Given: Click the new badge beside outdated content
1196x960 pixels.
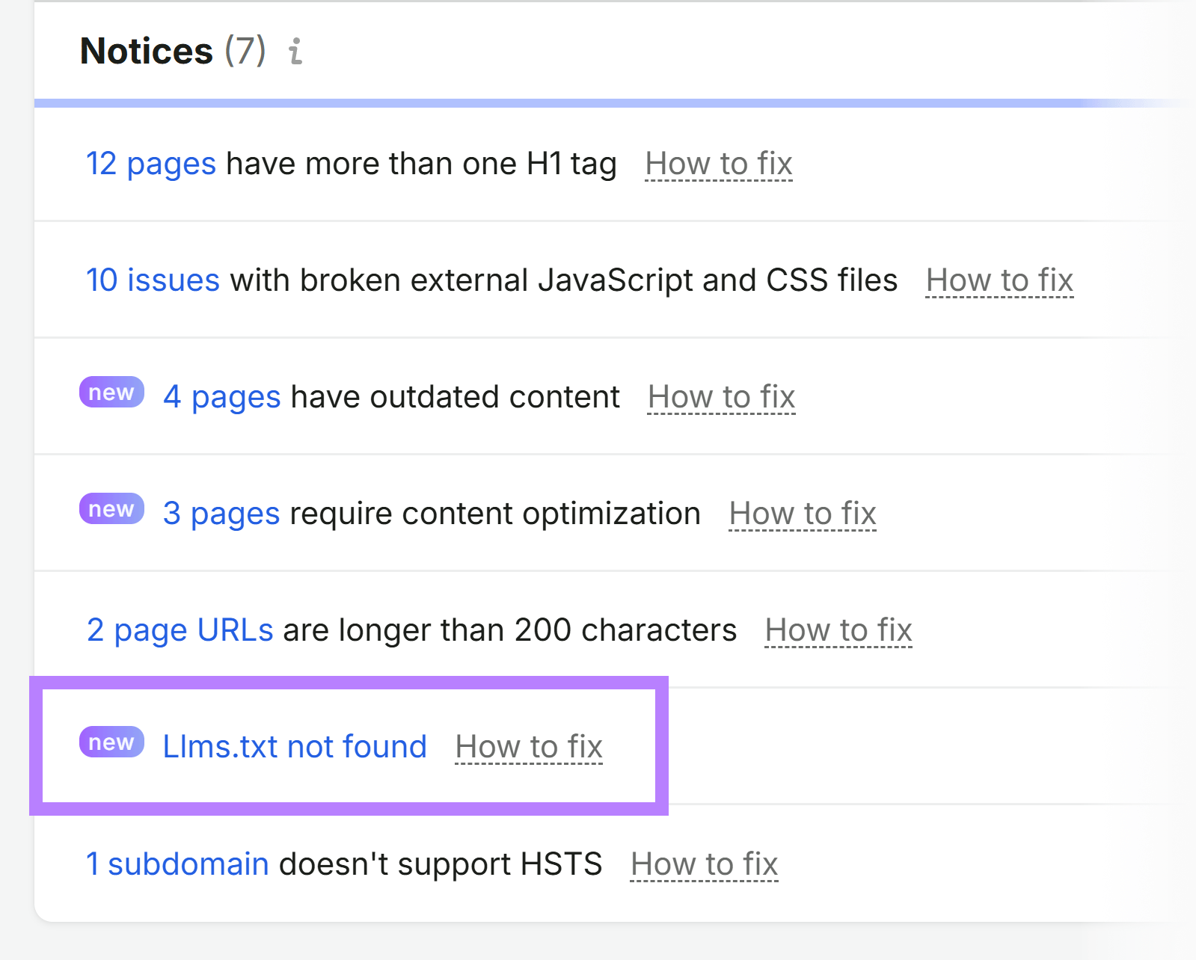Looking at the screenshot, I should click(111, 393).
